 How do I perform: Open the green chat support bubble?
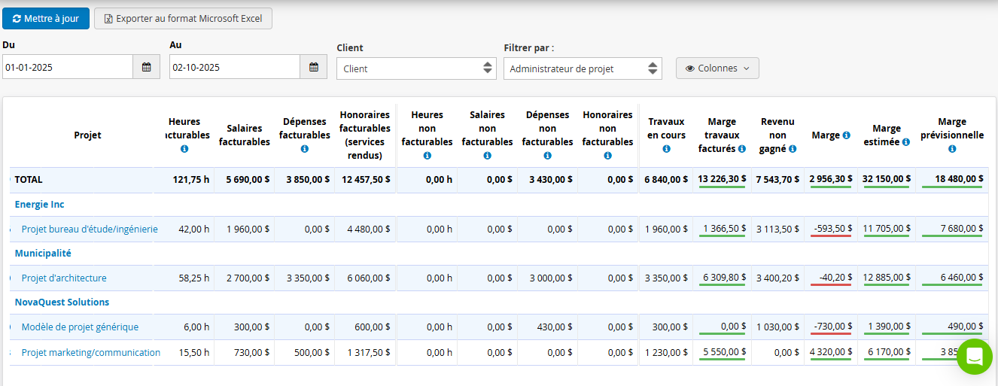tap(975, 357)
